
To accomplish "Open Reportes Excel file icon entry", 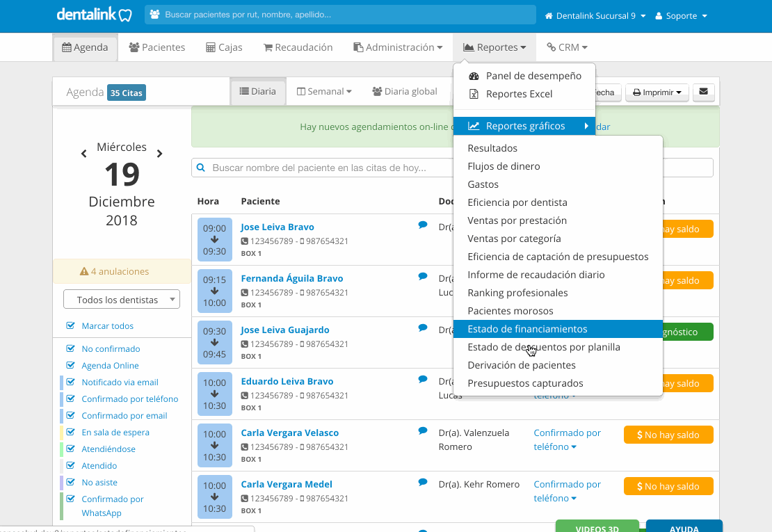I will (474, 94).
